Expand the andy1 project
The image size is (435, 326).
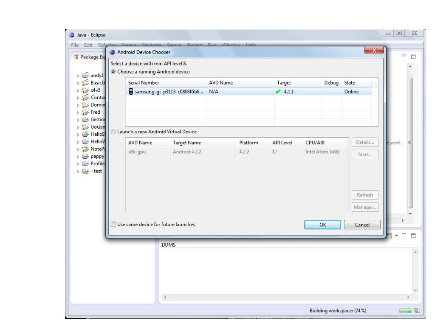pos(78,76)
